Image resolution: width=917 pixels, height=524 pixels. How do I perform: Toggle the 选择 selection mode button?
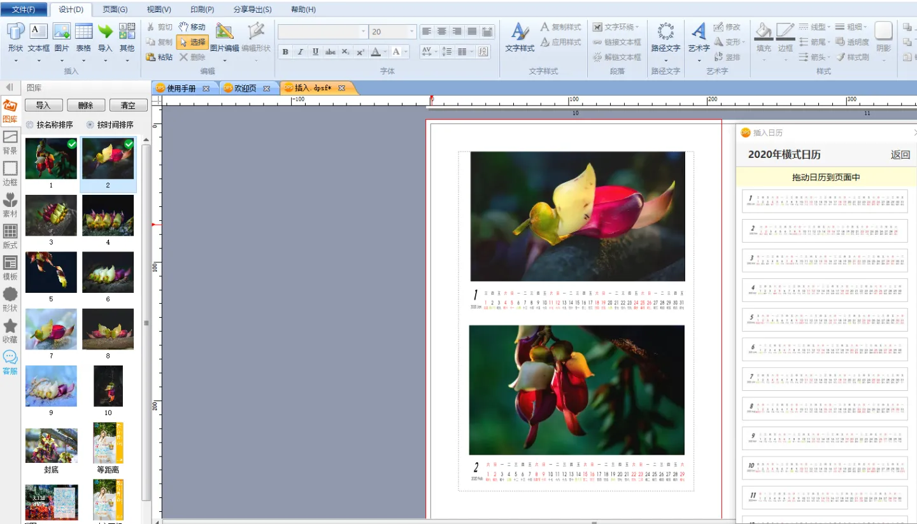tap(192, 42)
